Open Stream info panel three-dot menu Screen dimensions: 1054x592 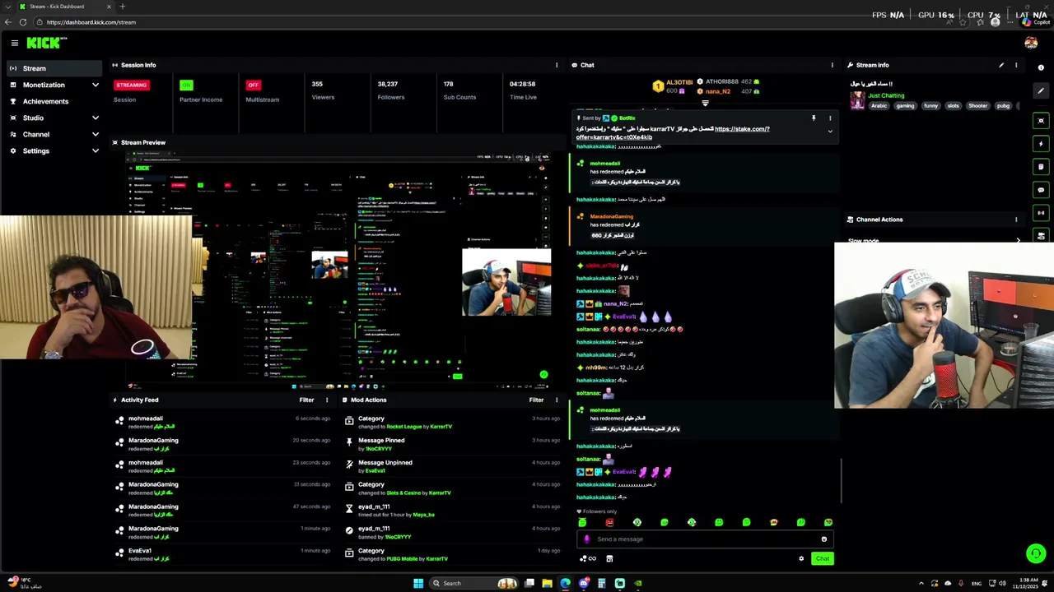[x=1016, y=65]
